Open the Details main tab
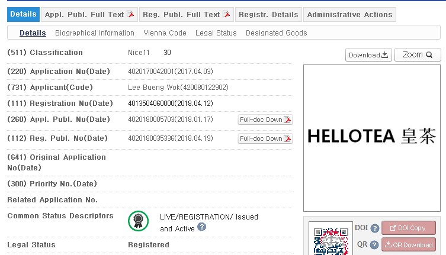The height and width of the screenshot is (255, 446). click(23, 15)
